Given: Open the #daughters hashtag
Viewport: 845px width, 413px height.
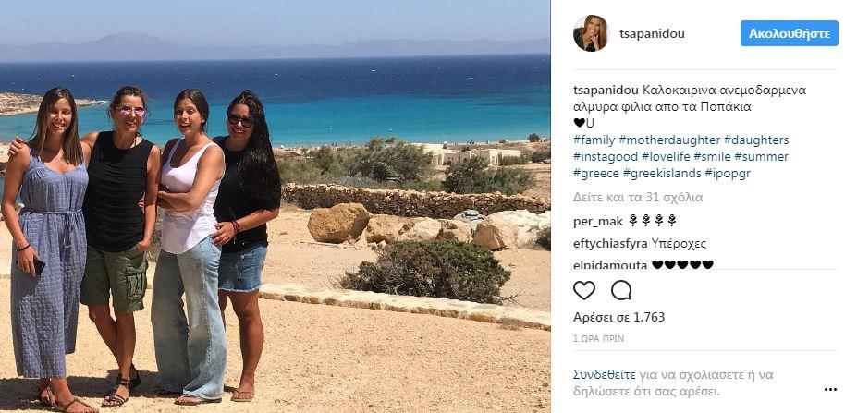Looking at the screenshot, I should (x=756, y=140).
